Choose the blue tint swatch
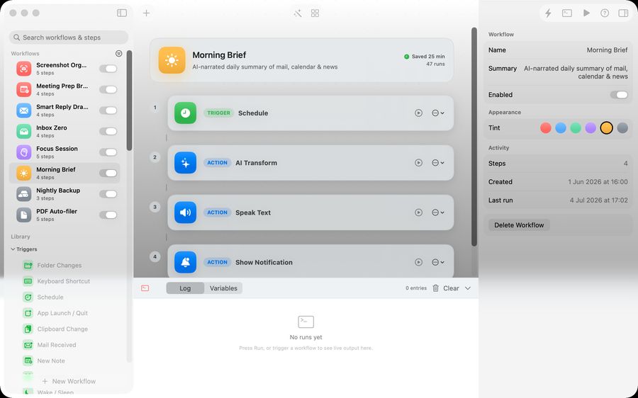Screen dimensions: 638x398 coord(561,128)
